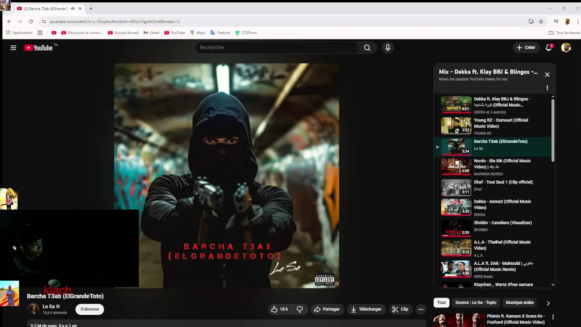
Task: Click the Partager share button
Action: click(327, 309)
